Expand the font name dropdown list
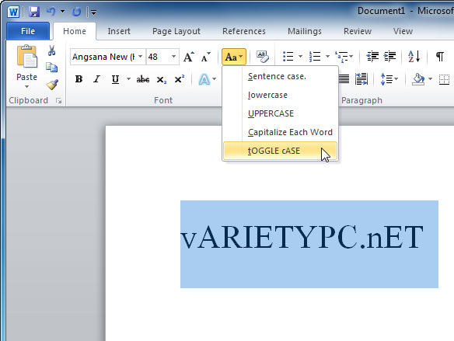Image resolution: width=454 pixels, height=341 pixels. 141,57
